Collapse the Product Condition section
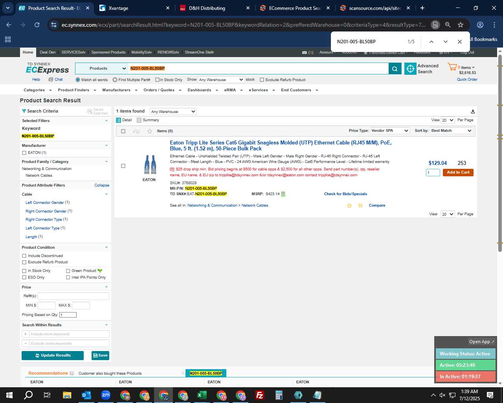 point(106,248)
